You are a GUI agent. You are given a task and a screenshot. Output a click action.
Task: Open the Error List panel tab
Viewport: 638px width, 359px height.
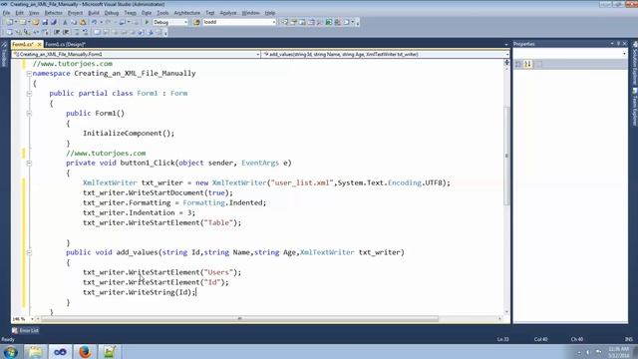click(25, 330)
